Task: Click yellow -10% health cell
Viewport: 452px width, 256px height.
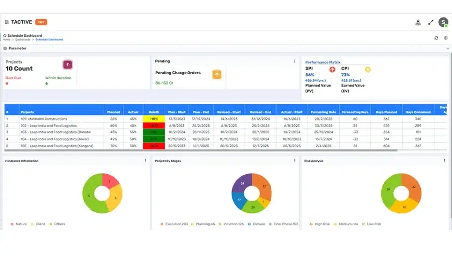Action: coord(154,119)
